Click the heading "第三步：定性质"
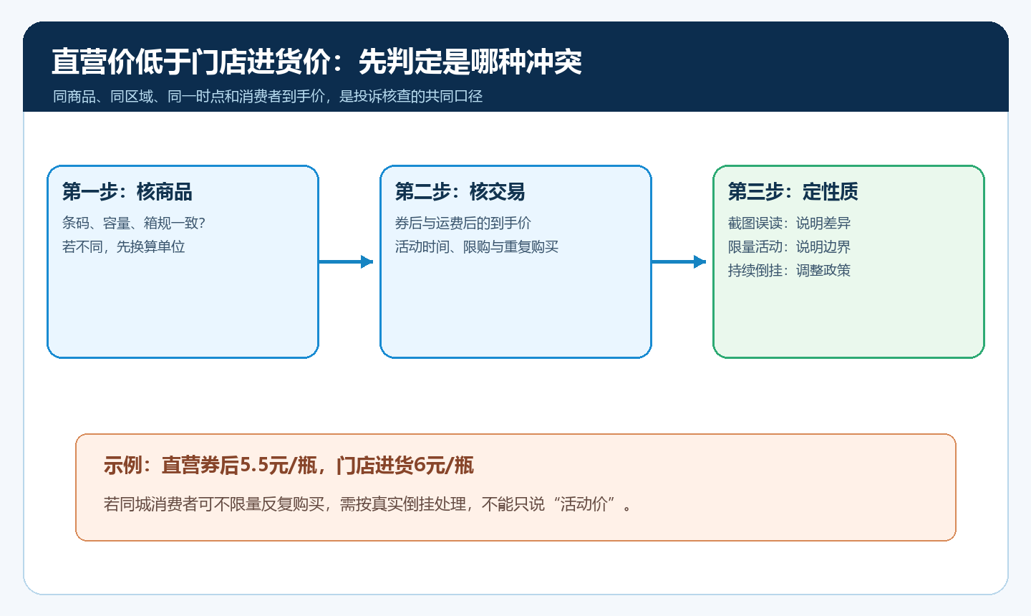1031x616 pixels. click(x=793, y=192)
